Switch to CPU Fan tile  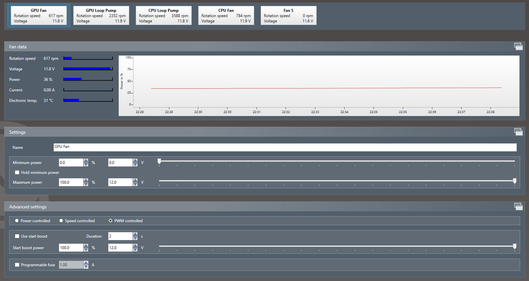(x=226, y=15)
